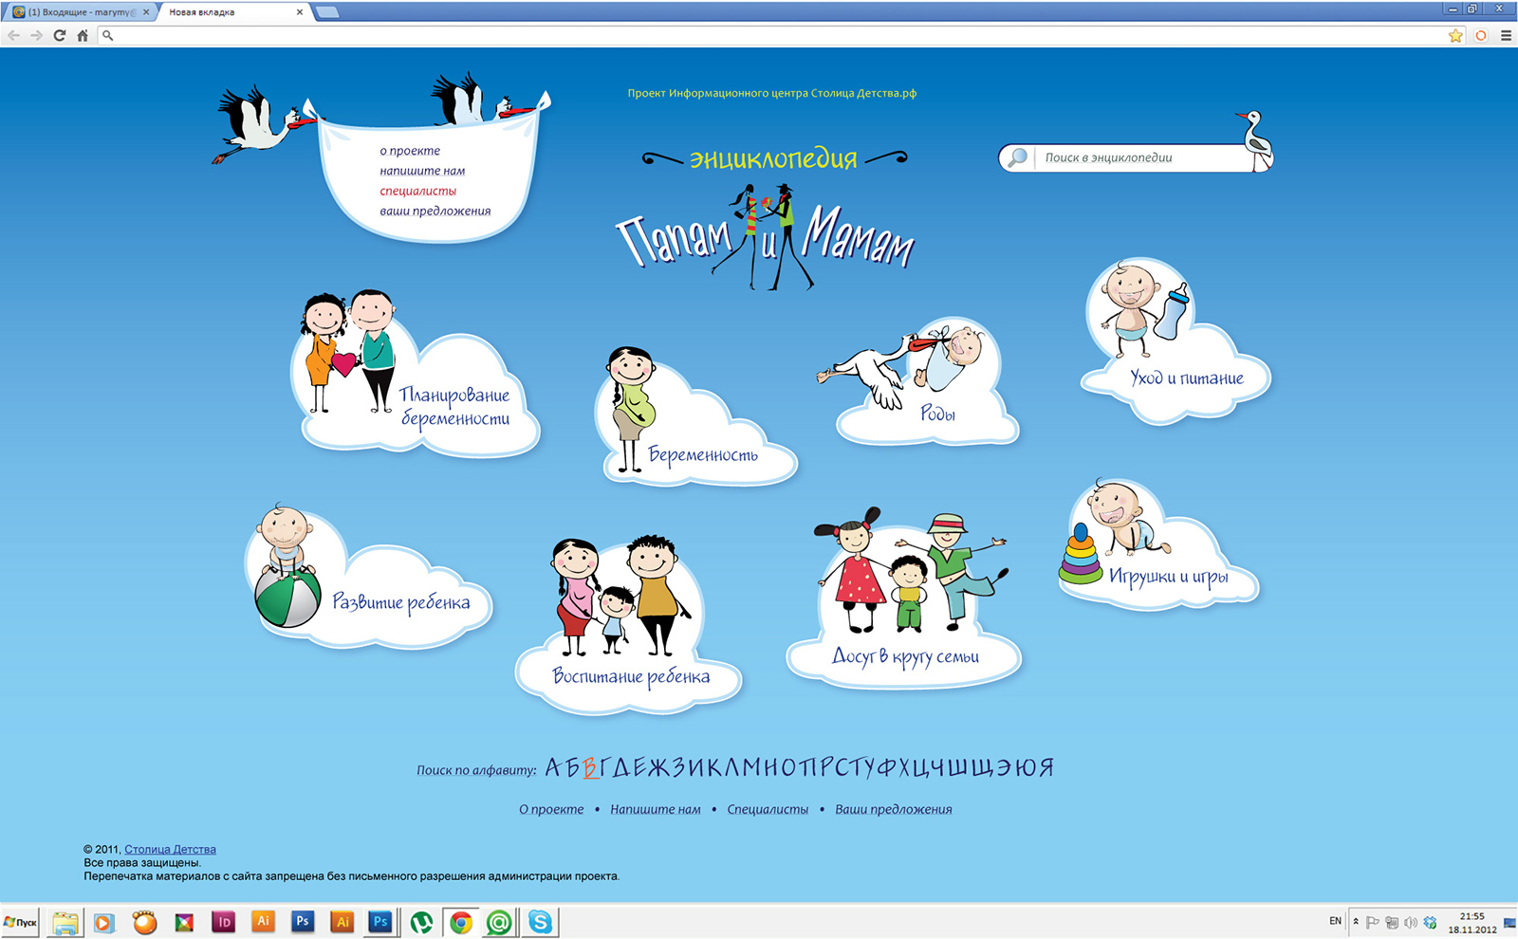Open the footer 'О проекте' link
1518x939 pixels.
coord(551,809)
